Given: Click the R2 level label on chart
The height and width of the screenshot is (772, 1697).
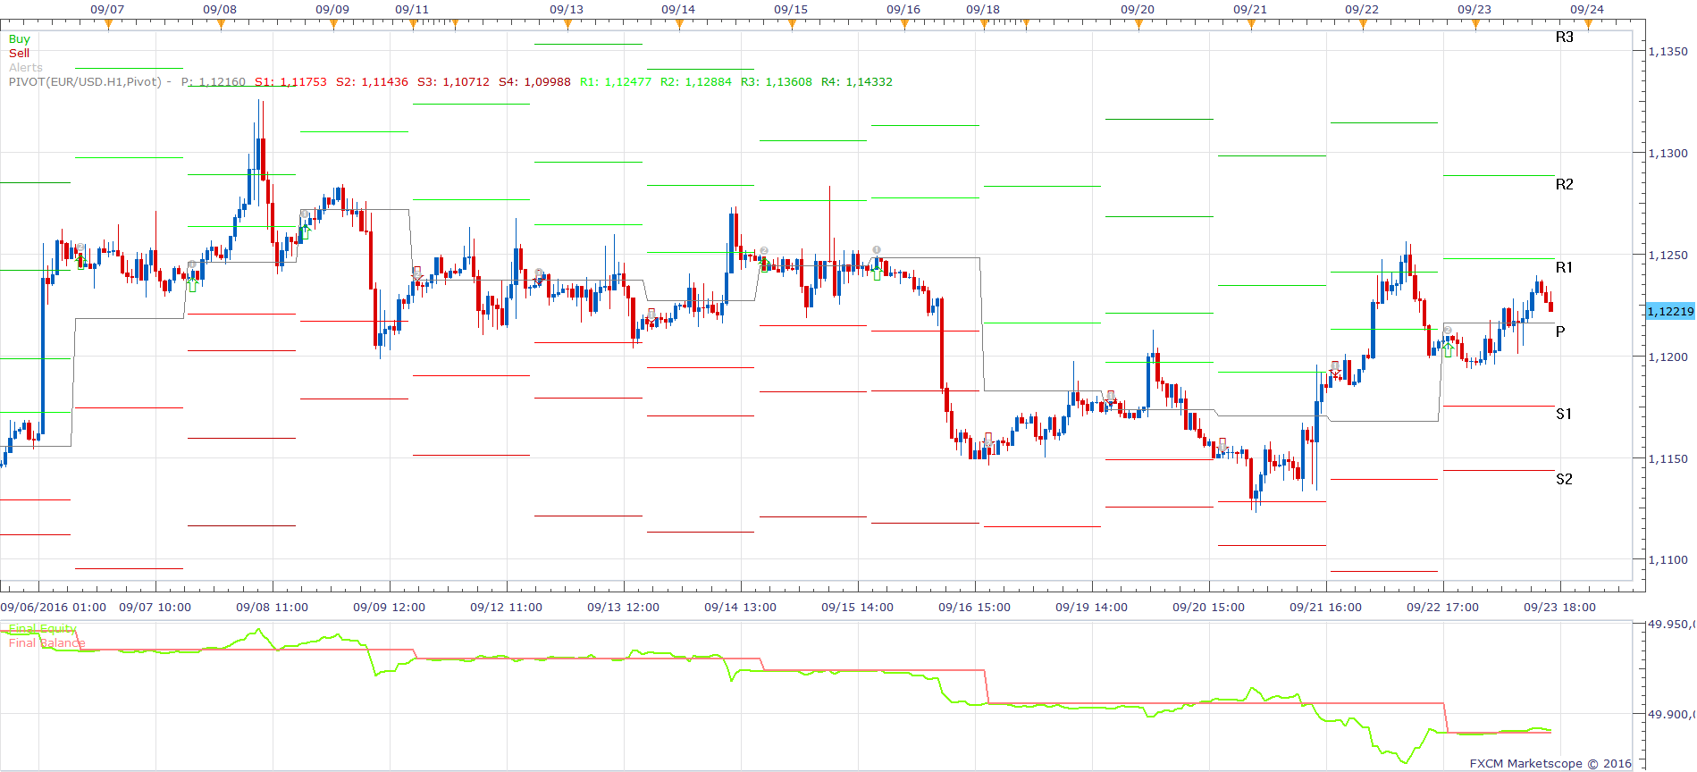Looking at the screenshot, I should point(1564,185).
